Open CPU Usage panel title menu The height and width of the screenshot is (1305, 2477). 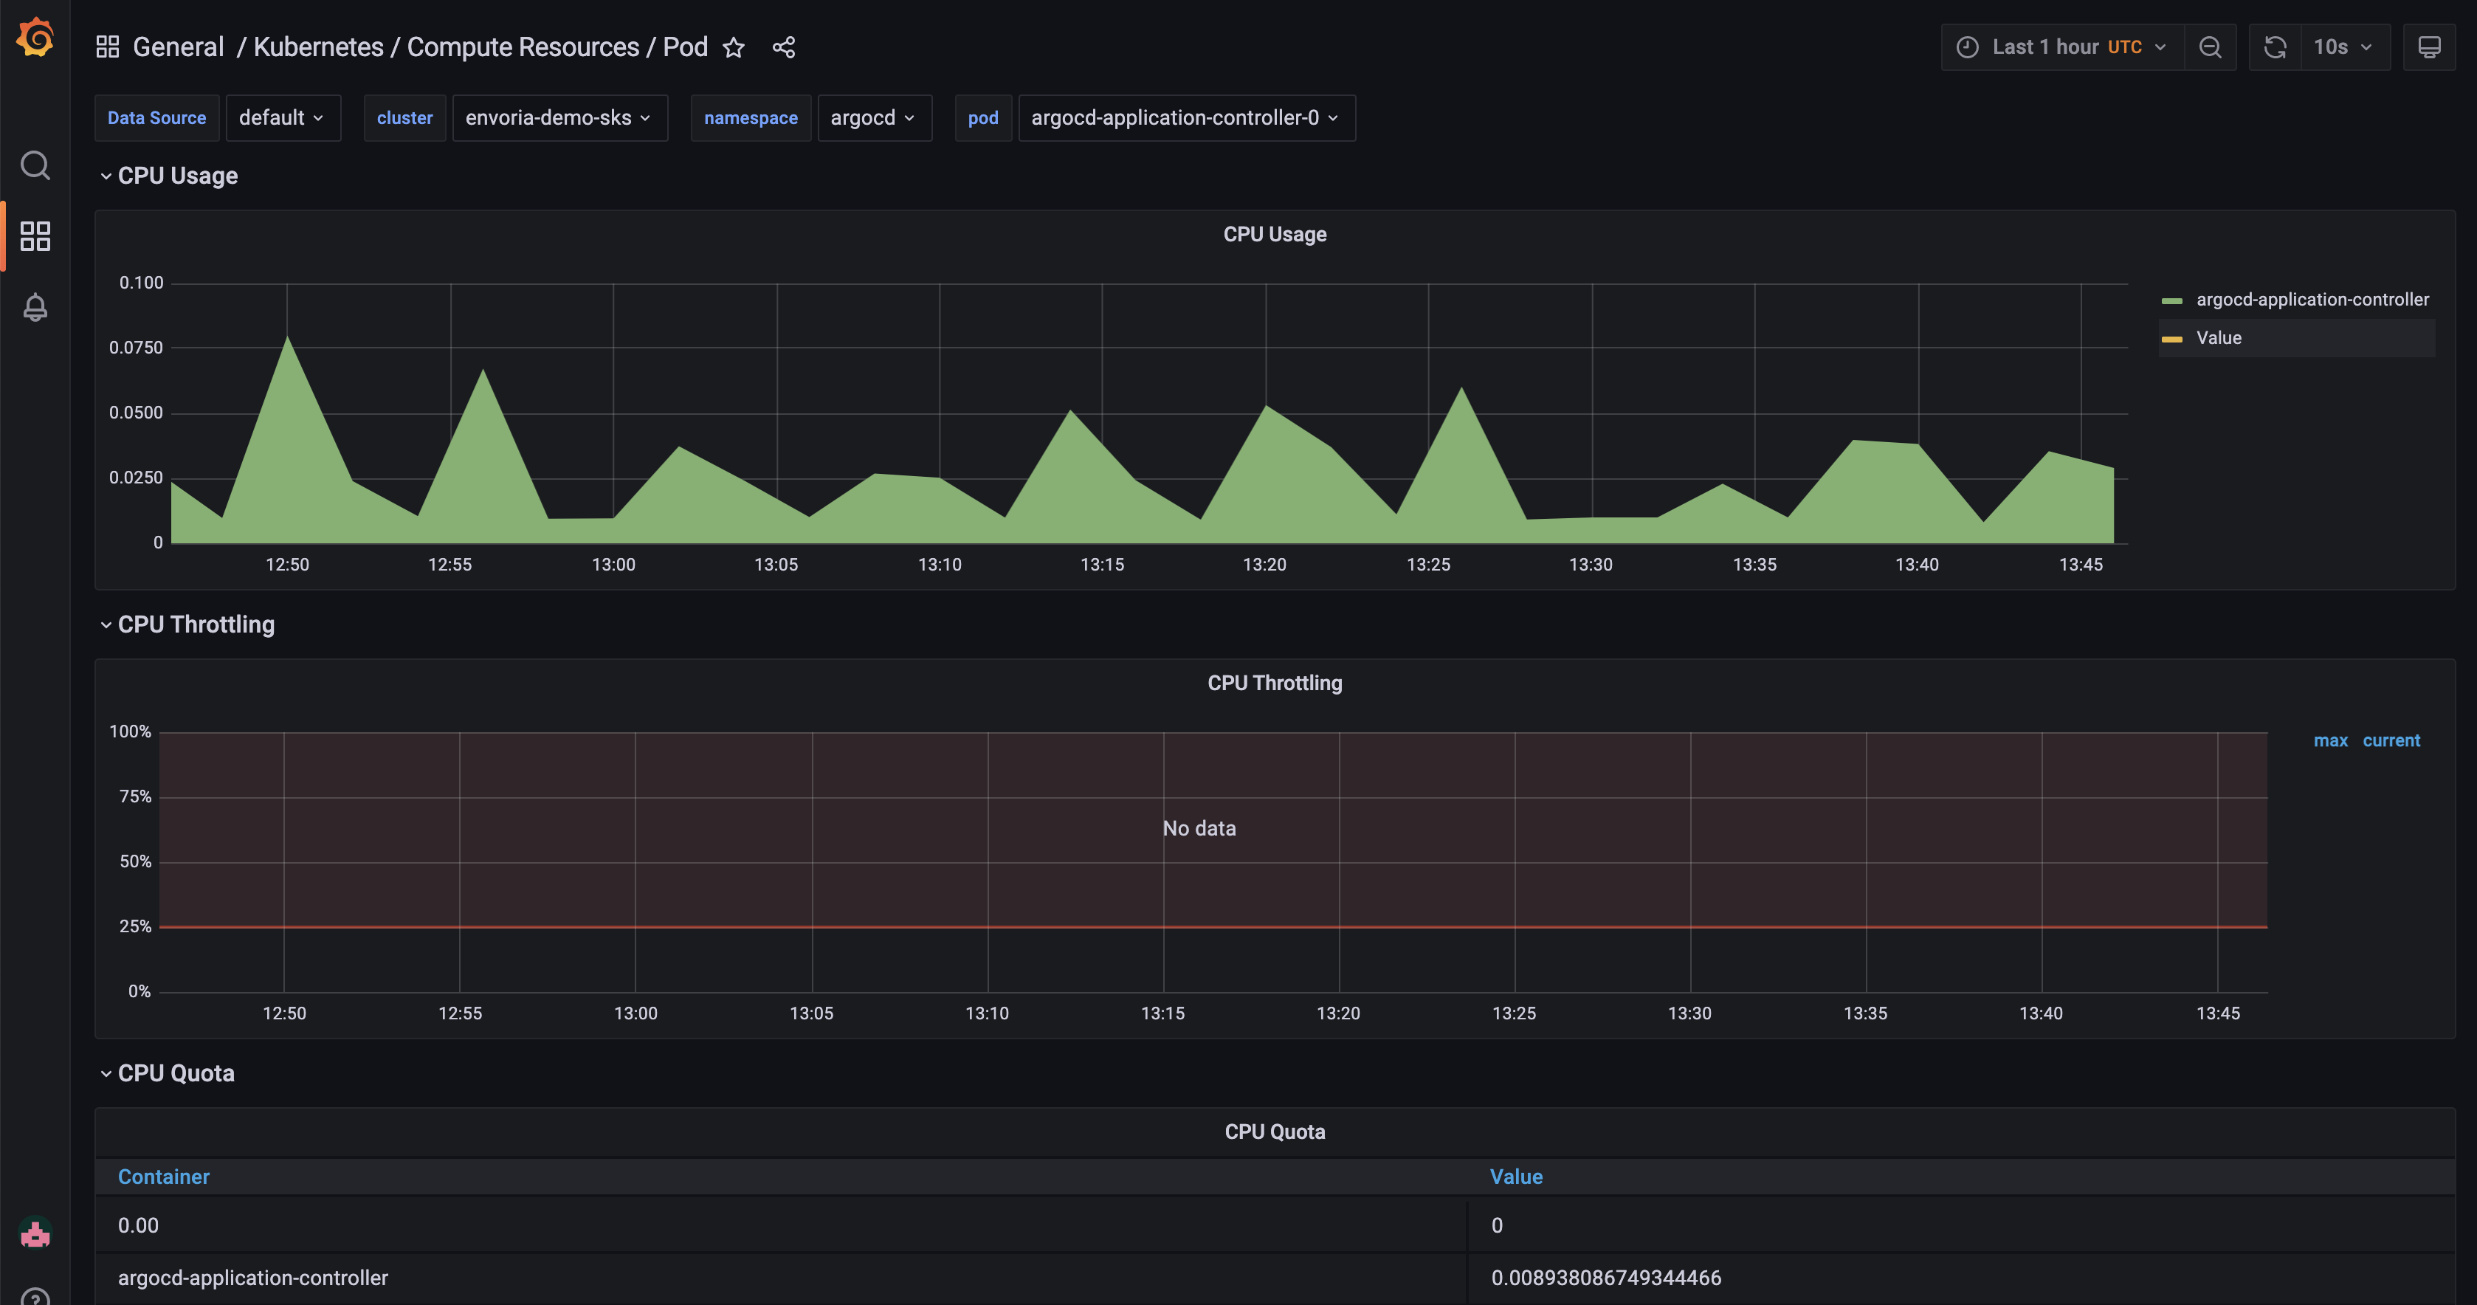(x=1274, y=235)
